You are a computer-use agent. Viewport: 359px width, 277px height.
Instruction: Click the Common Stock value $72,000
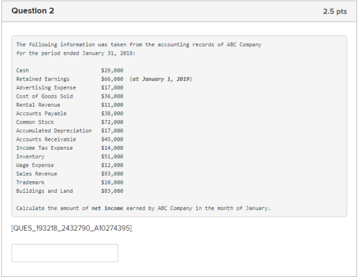click(112, 122)
